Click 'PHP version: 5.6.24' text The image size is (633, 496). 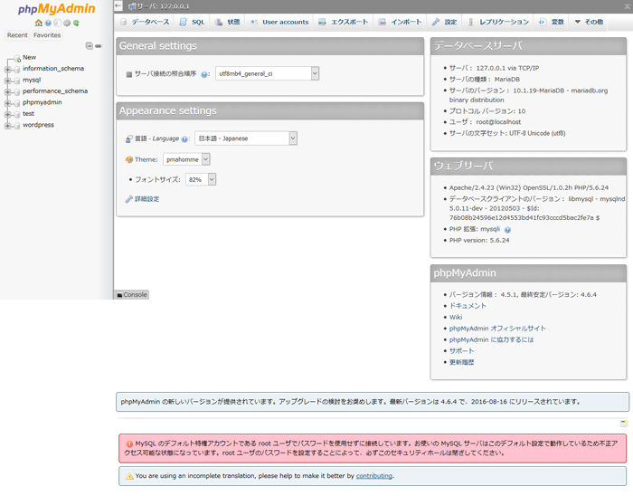[479, 241]
